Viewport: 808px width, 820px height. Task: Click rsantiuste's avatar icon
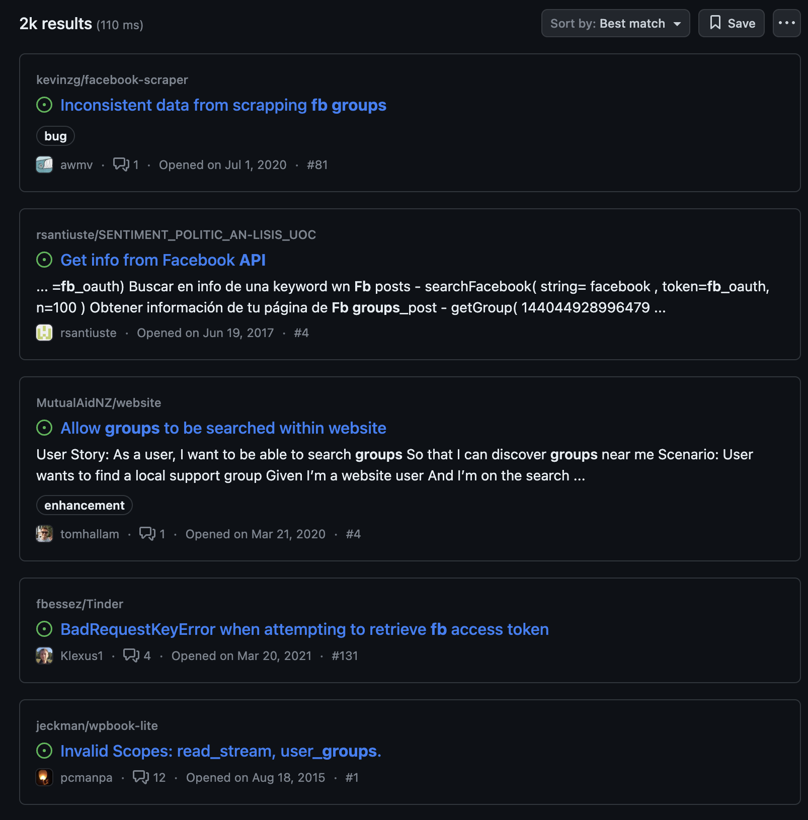pyautogui.click(x=44, y=333)
